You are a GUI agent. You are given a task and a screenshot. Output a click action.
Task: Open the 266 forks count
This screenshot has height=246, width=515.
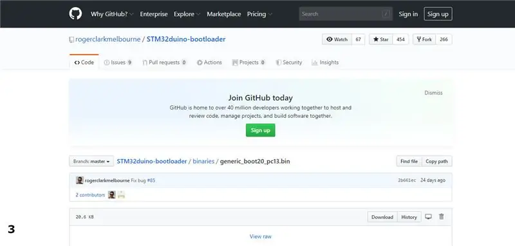444,39
